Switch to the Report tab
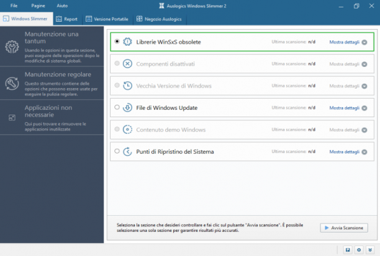 [x=68, y=19]
